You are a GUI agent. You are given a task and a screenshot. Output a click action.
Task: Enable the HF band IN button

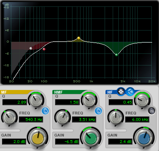click(x=152, y=111)
